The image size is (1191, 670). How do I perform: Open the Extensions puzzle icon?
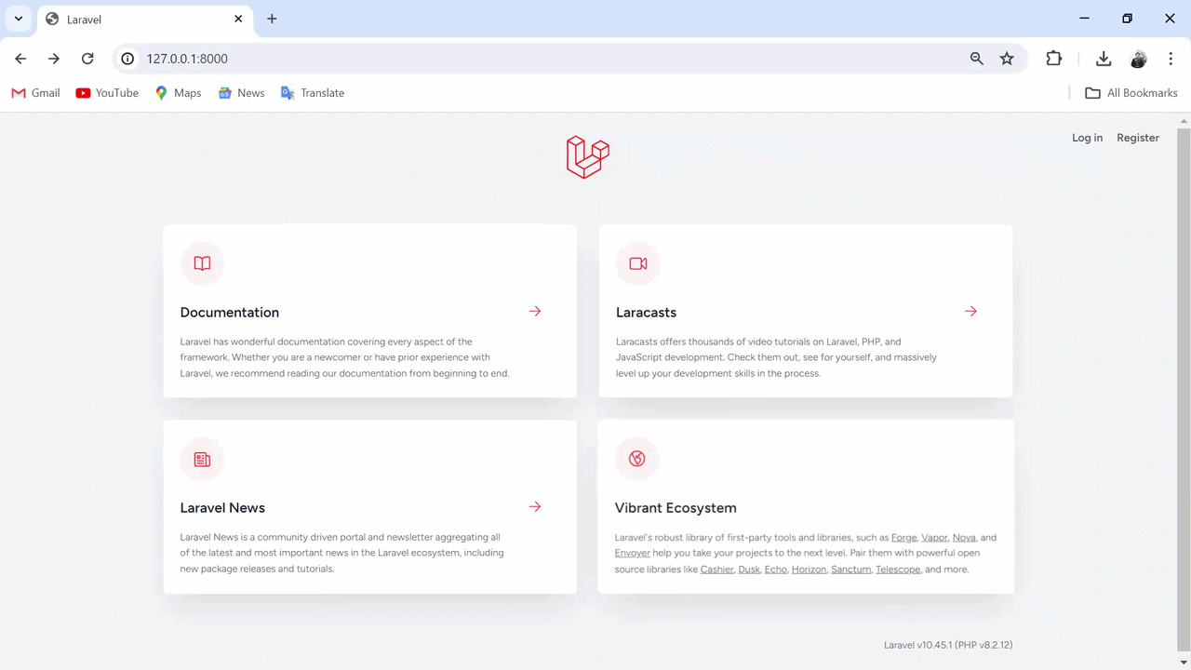point(1054,59)
